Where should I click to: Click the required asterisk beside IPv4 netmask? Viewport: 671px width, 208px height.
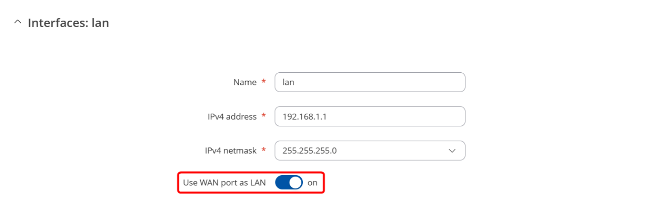264,150
